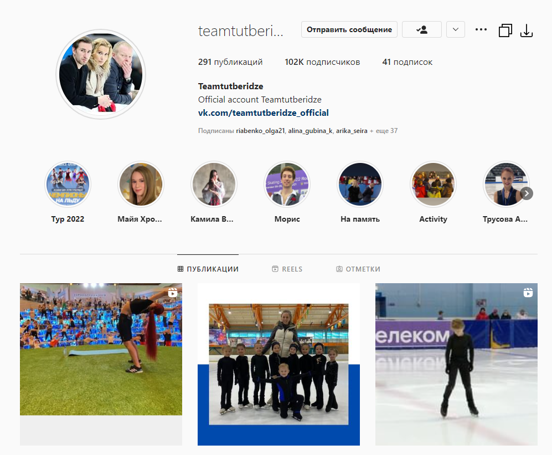Click the three-dots more options icon

[481, 30]
